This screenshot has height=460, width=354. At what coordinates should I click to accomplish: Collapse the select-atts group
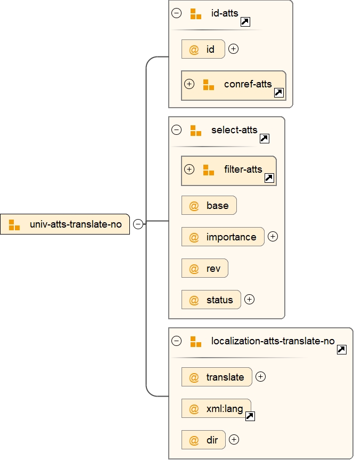click(x=177, y=130)
